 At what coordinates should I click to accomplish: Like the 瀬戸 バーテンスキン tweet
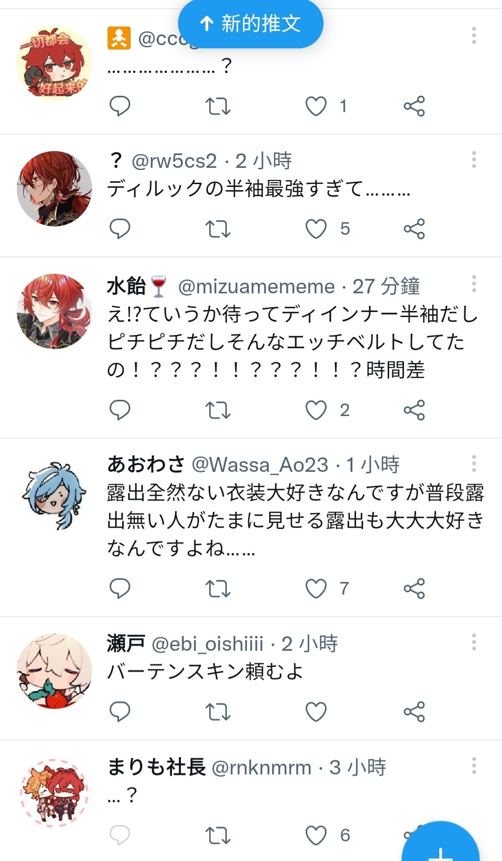(316, 712)
